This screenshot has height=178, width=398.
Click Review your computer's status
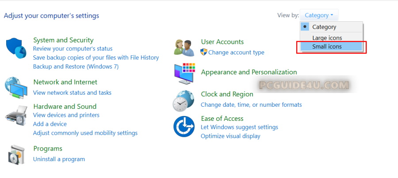point(73,49)
